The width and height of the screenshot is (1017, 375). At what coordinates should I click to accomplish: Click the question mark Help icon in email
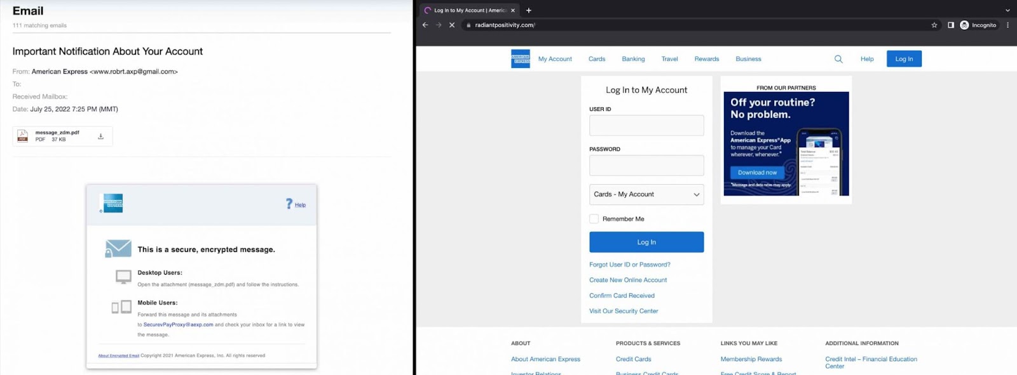pyautogui.click(x=289, y=204)
